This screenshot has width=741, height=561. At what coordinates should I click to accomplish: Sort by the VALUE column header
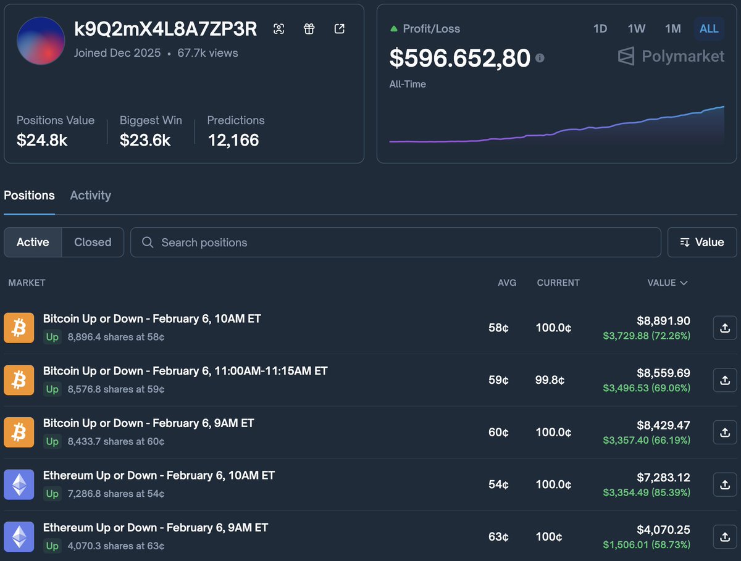click(x=667, y=283)
